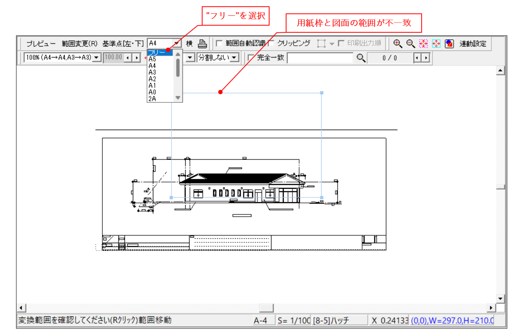
Task: Click the print/output icon beside 横
Action: 202,43
